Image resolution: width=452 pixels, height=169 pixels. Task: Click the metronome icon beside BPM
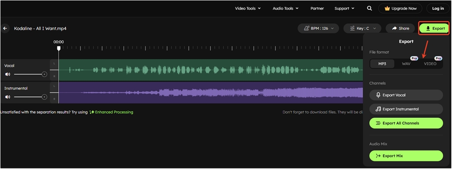pyautogui.click(x=307, y=28)
